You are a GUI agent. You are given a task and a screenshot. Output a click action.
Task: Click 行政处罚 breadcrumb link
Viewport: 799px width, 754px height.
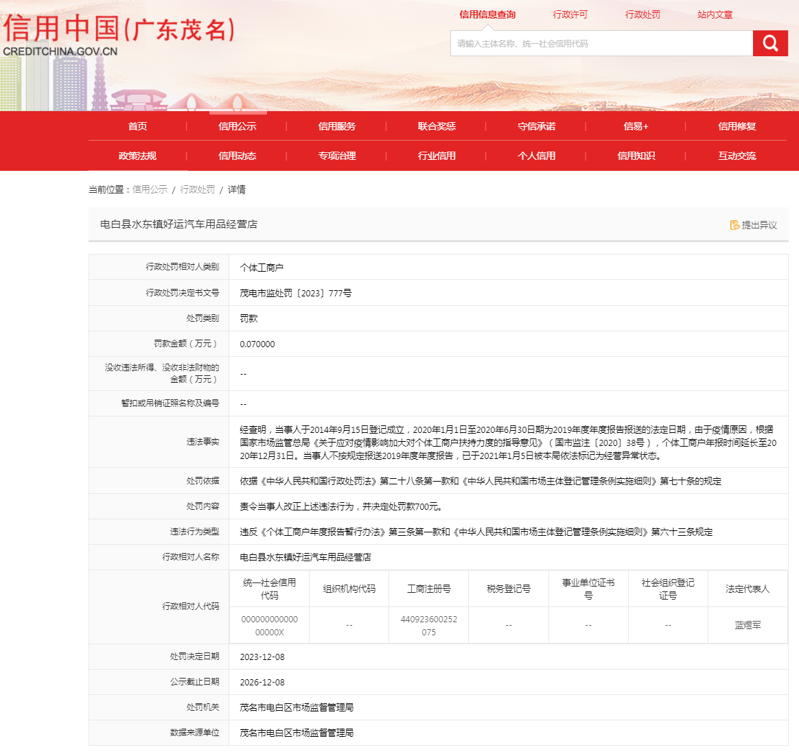pyautogui.click(x=197, y=189)
